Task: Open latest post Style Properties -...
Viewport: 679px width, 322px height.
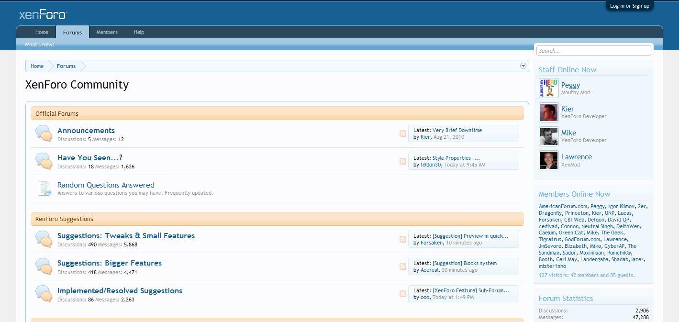Action: (x=456, y=158)
